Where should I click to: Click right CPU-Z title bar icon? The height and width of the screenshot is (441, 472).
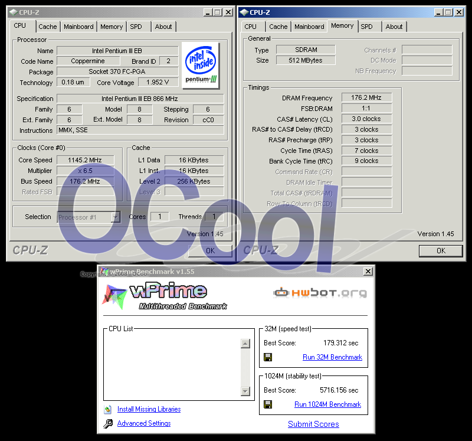tap(244, 12)
